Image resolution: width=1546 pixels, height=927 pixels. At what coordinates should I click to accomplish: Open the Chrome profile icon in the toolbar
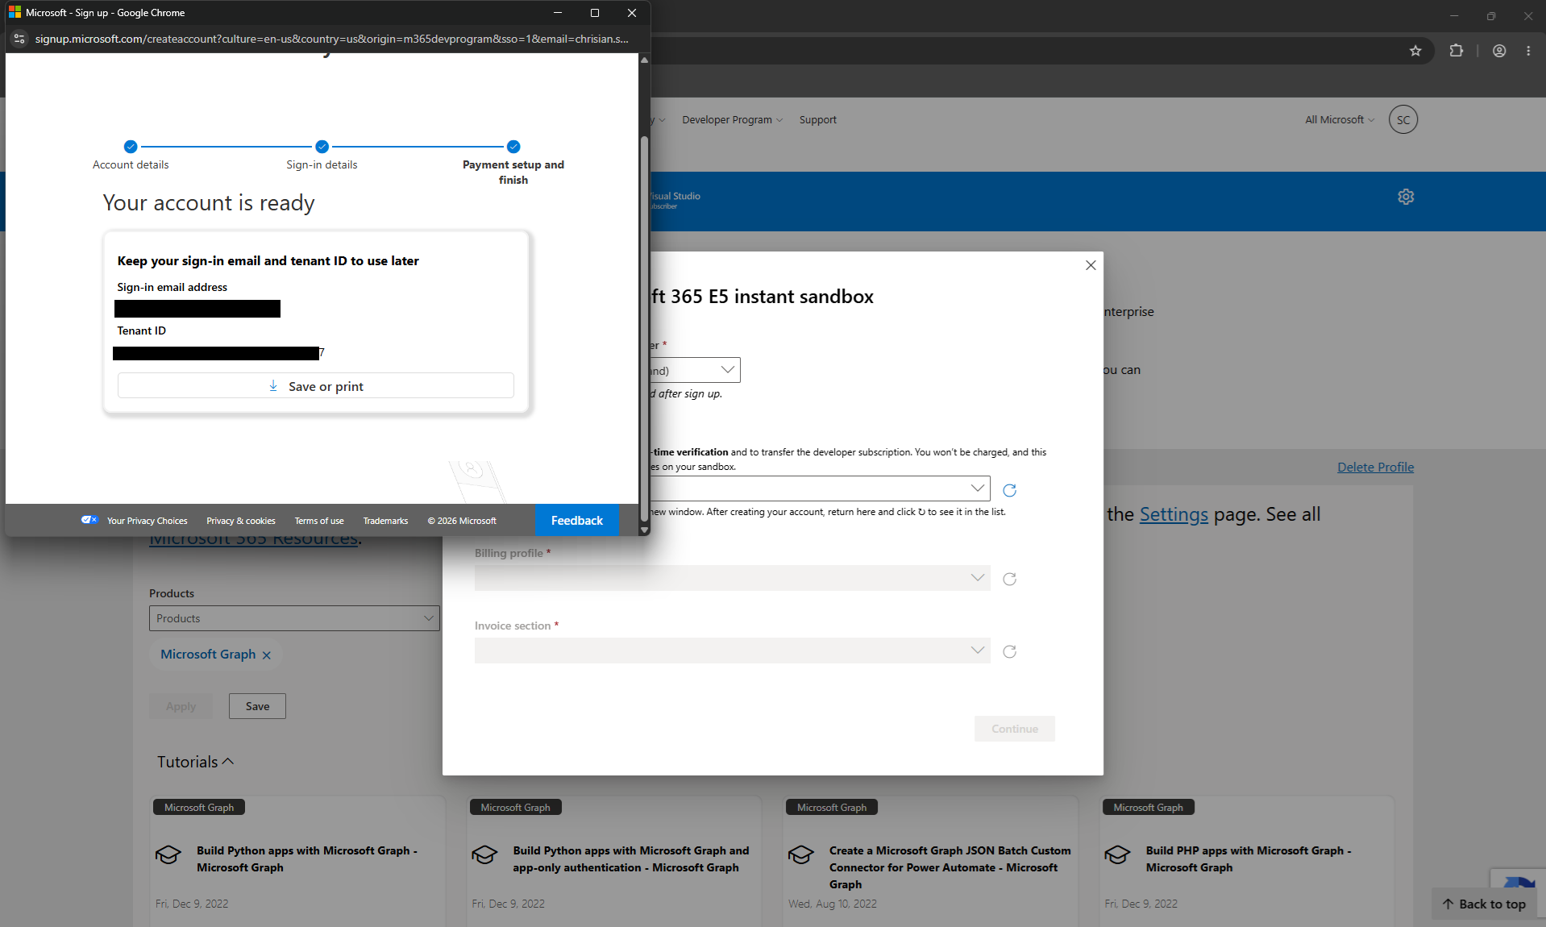tap(1499, 51)
